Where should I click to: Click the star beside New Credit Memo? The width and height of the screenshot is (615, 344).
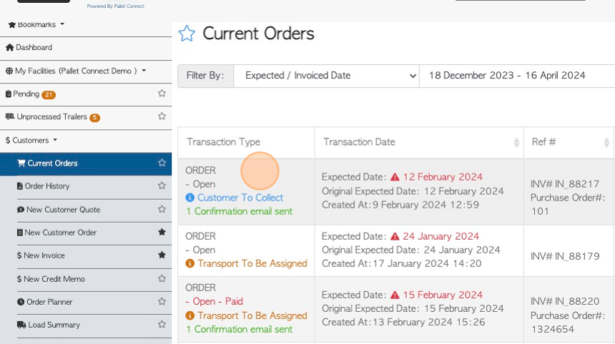coord(162,278)
